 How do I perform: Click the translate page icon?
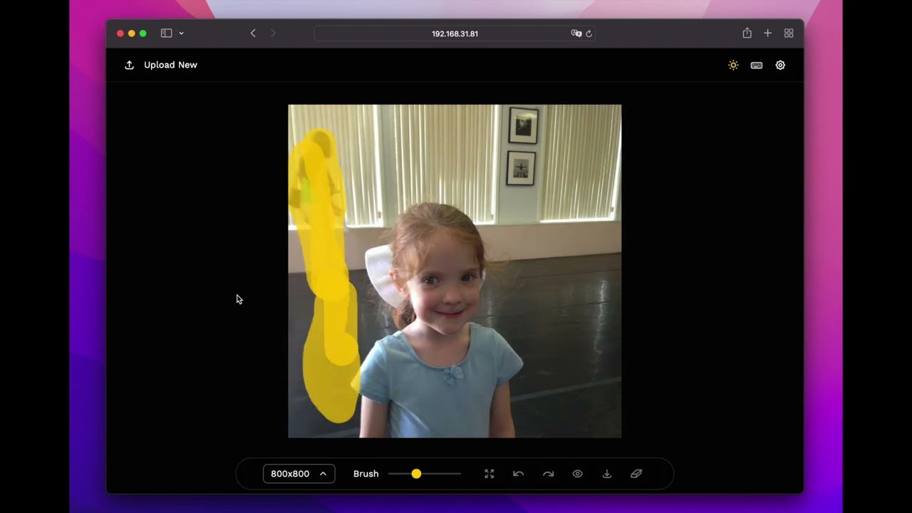coord(576,33)
